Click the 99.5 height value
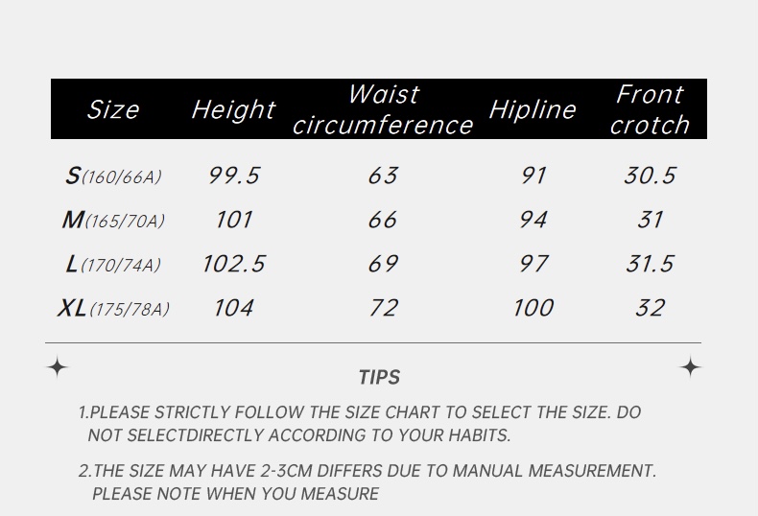Image resolution: width=758 pixels, height=516 pixels. click(234, 176)
